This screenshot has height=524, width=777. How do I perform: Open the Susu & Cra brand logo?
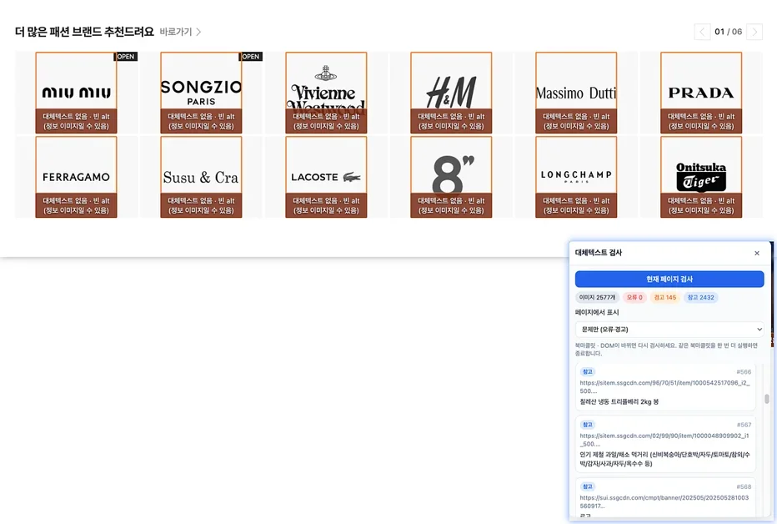[201, 177]
